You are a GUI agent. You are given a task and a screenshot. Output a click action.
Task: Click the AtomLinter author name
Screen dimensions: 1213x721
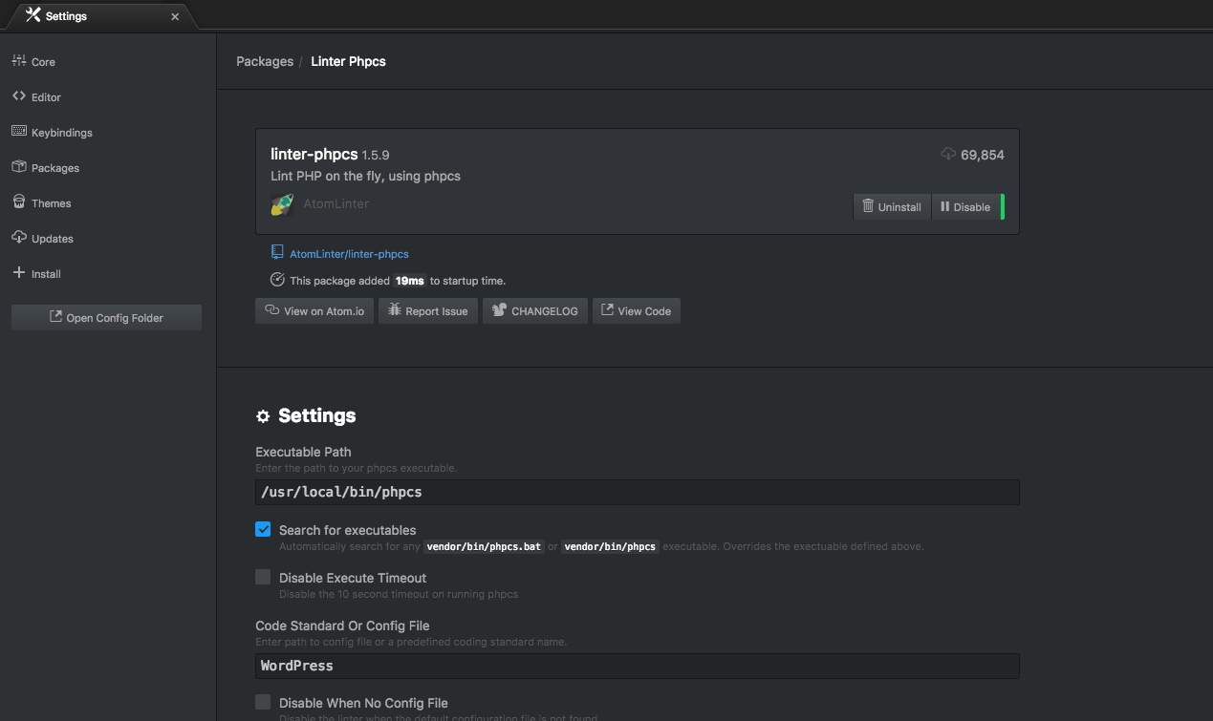pos(336,203)
